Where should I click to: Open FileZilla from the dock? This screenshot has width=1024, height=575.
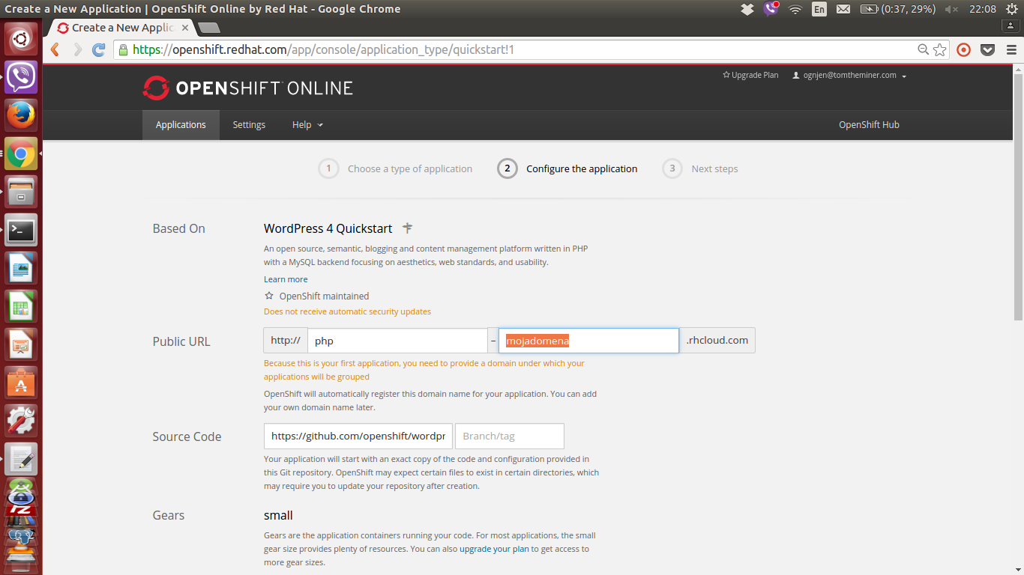[x=21, y=510]
